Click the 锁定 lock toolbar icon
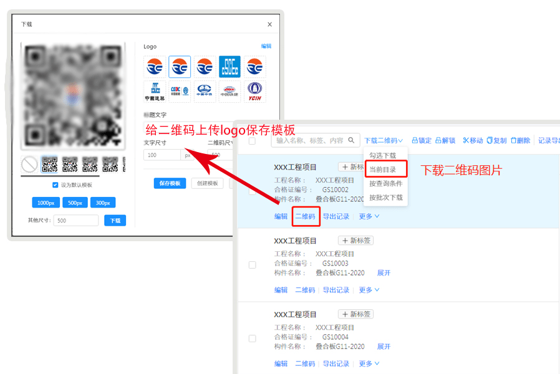 click(415, 140)
